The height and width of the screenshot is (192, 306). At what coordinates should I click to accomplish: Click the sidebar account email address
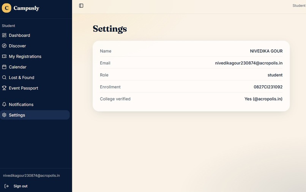[x=32, y=175]
